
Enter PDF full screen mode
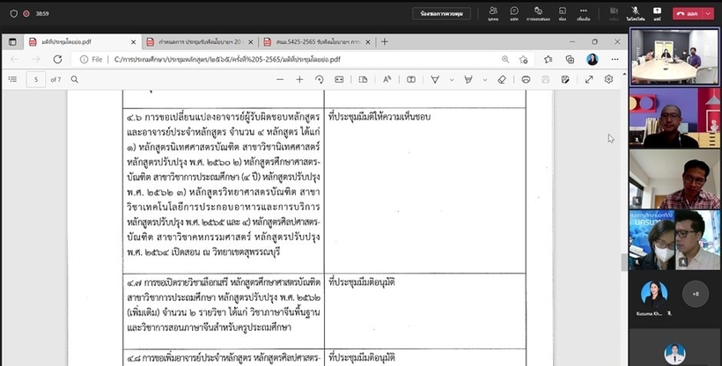(589, 80)
